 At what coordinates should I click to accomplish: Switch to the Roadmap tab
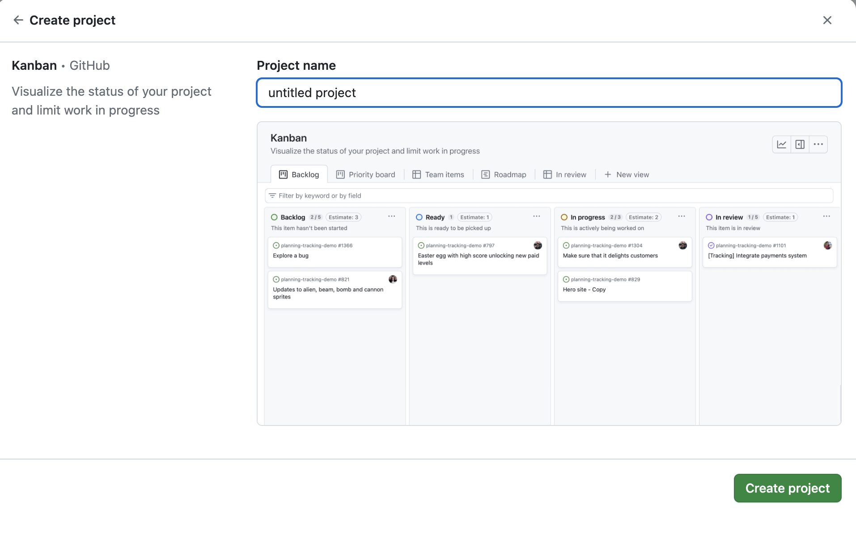point(503,174)
